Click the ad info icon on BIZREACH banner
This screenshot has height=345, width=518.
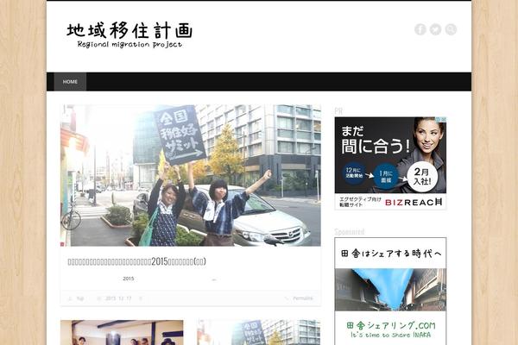click(x=441, y=120)
